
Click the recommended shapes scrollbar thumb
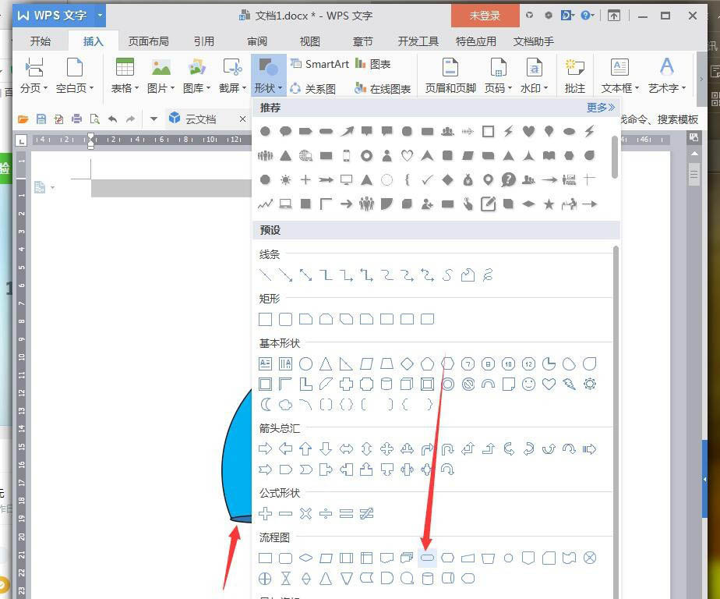point(614,157)
